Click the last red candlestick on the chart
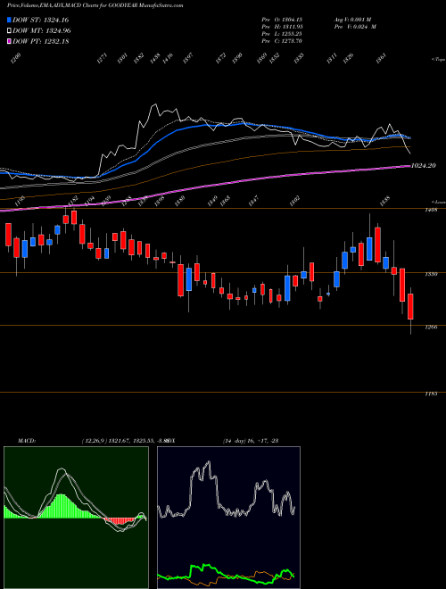This screenshot has width=446, height=589. (x=410, y=306)
